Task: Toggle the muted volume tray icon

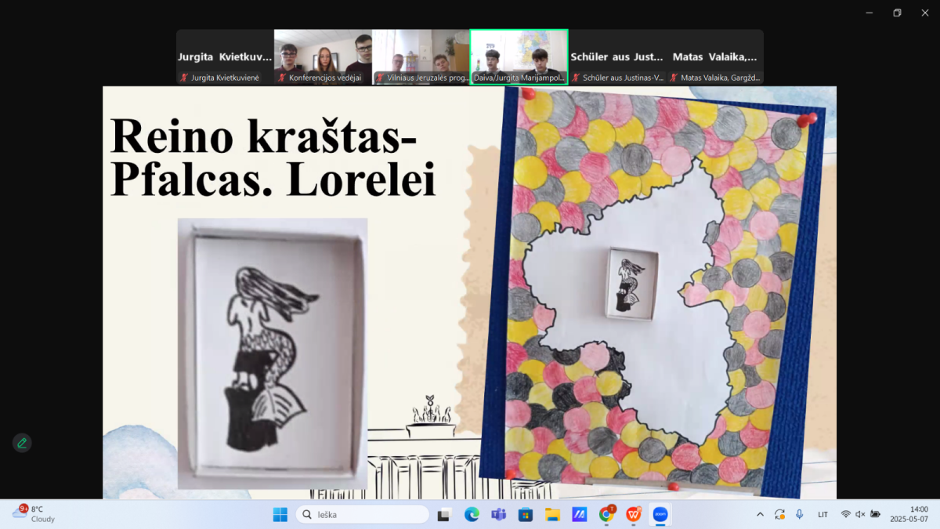Action: coord(860,514)
